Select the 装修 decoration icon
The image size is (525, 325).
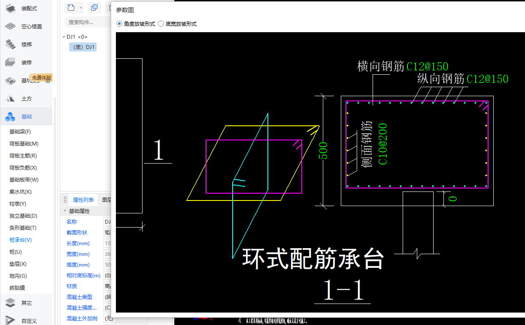tap(10, 62)
